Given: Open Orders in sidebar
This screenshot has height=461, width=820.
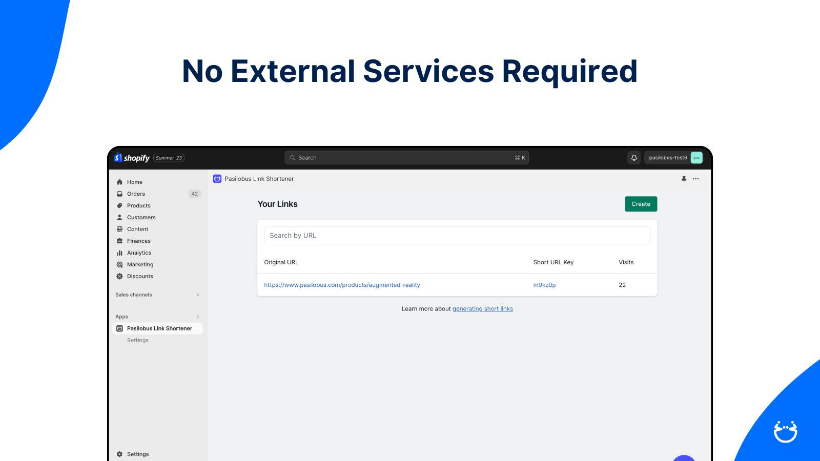Looking at the screenshot, I should 136,194.
